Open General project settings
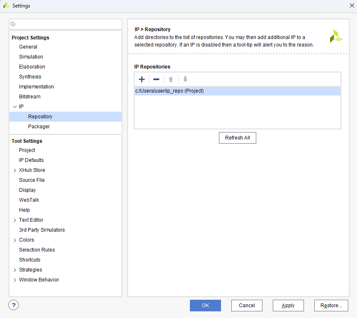This screenshot has height=318, width=357. 28,47
